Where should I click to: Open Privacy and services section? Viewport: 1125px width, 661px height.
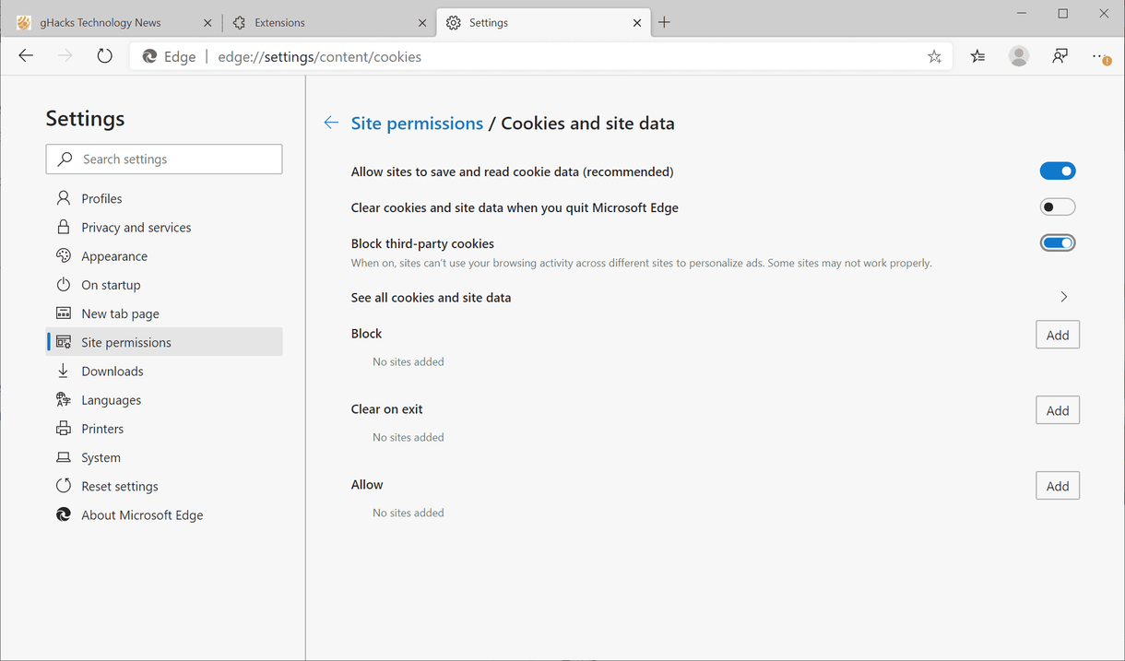pos(164,227)
